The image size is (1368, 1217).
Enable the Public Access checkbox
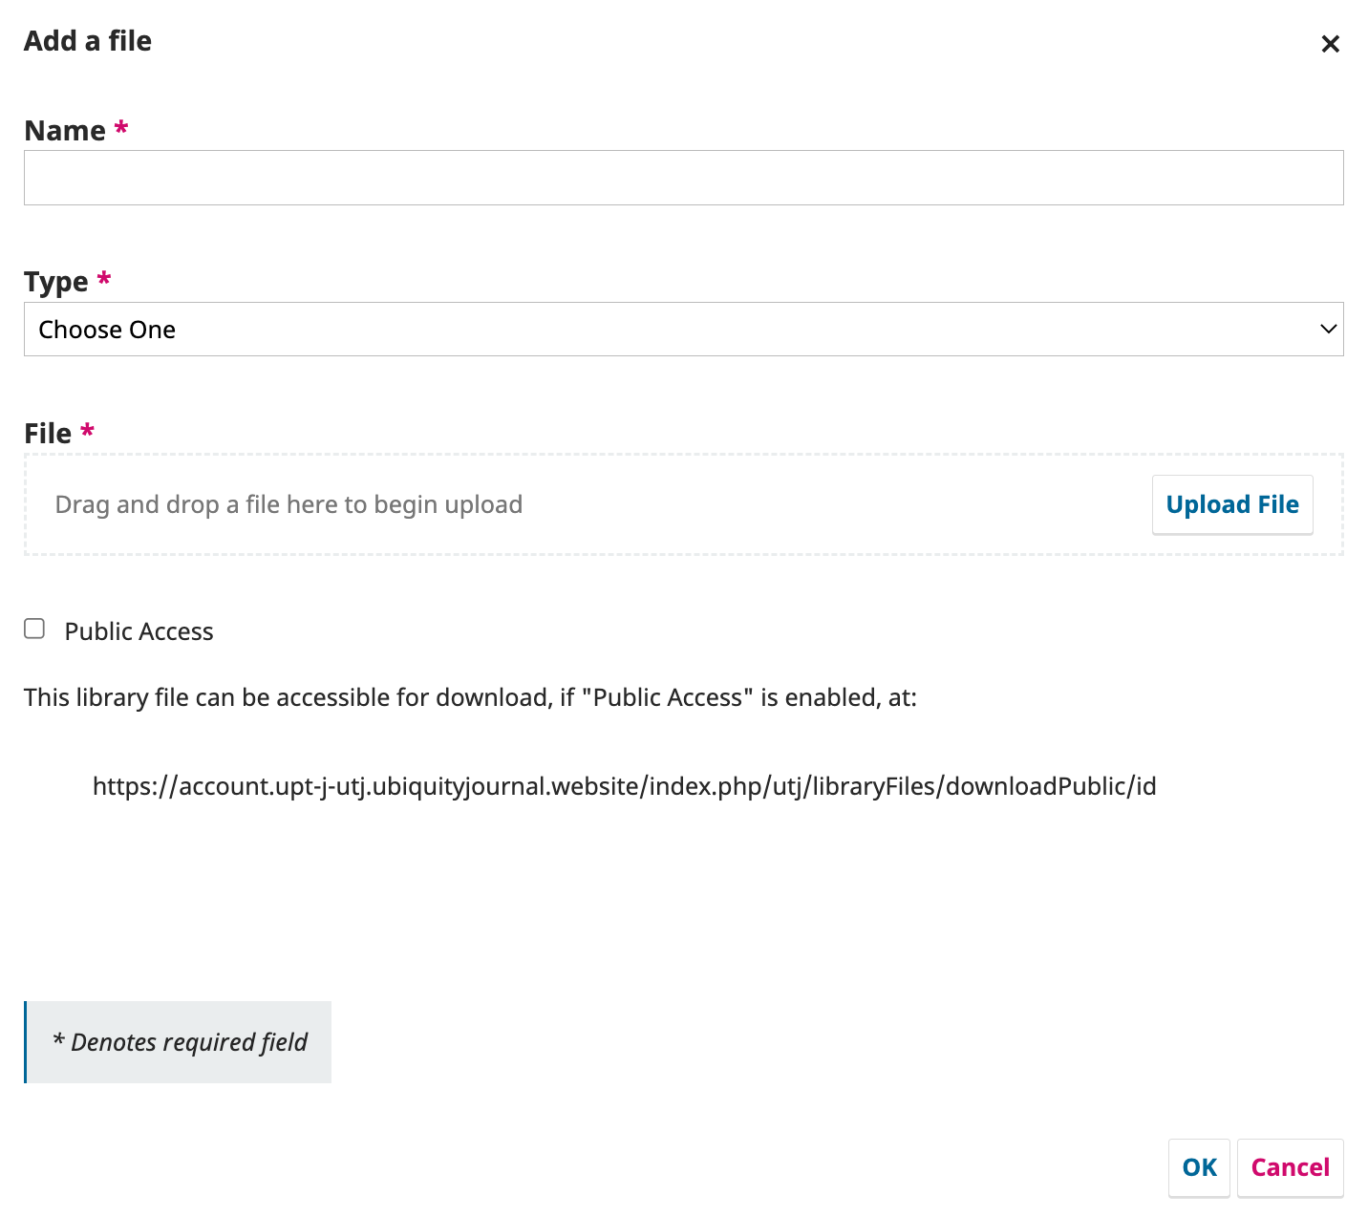[x=34, y=629]
